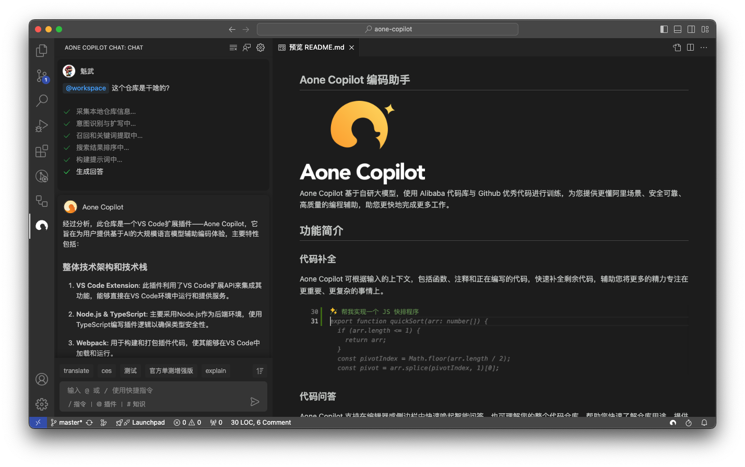Open master* branch picker in status bar
Screen dimensions: 745x467
point(67,423)
